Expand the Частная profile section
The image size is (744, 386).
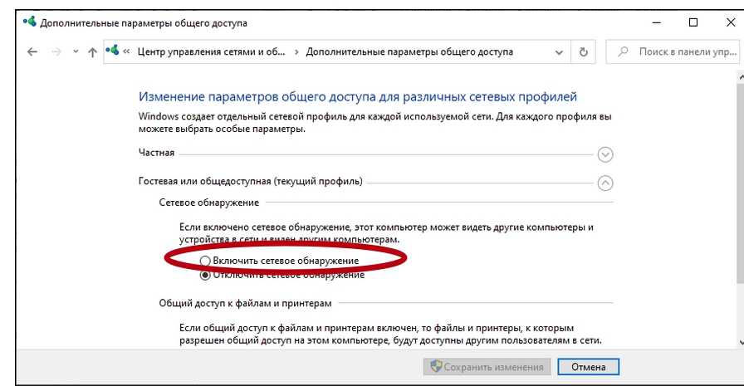[x=605, y=154]
